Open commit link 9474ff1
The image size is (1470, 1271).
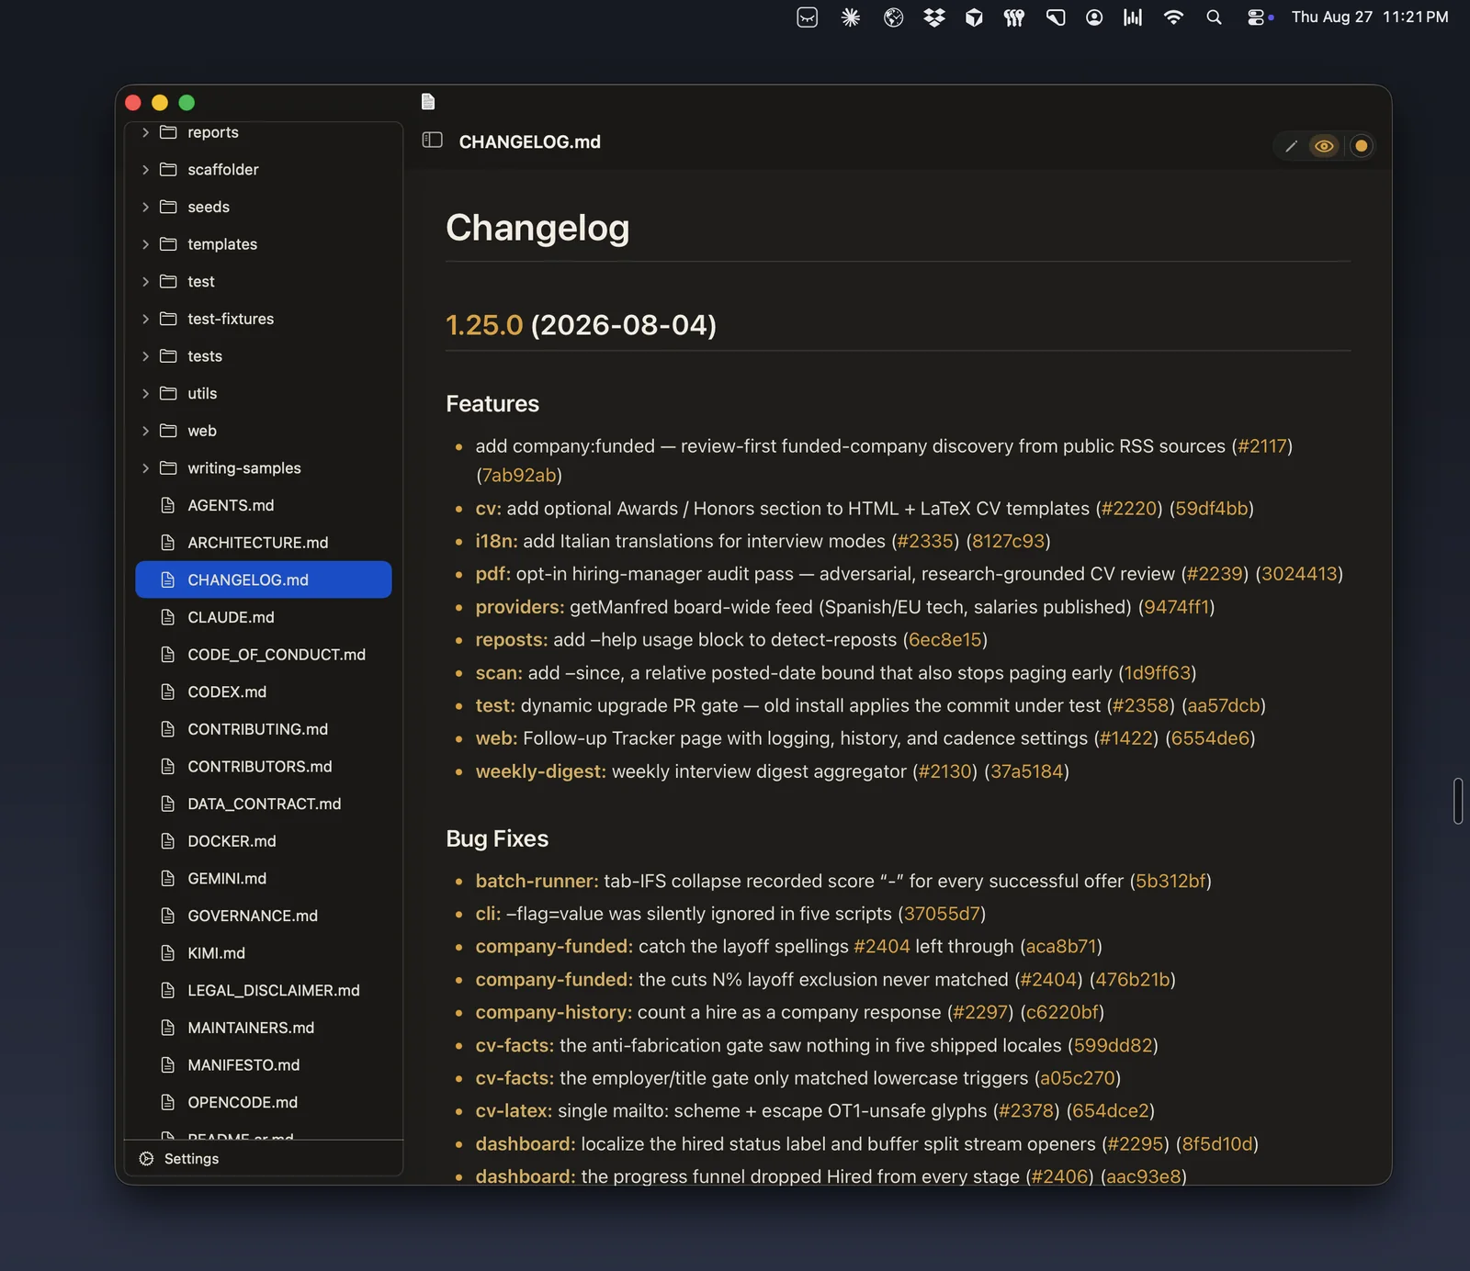tap(1176, 608)
